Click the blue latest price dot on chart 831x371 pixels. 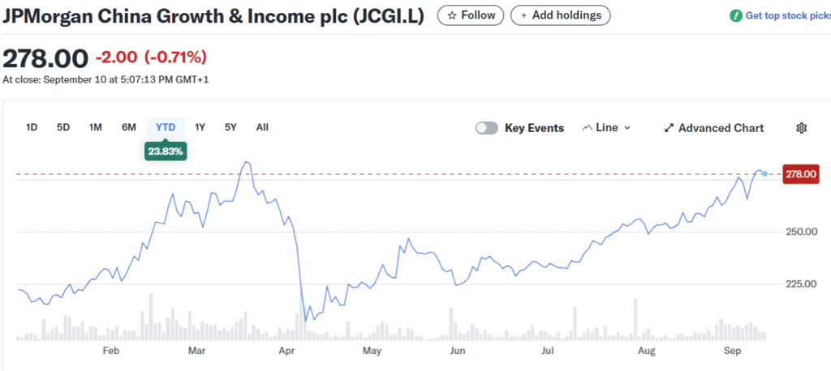(x=764, y=173)
